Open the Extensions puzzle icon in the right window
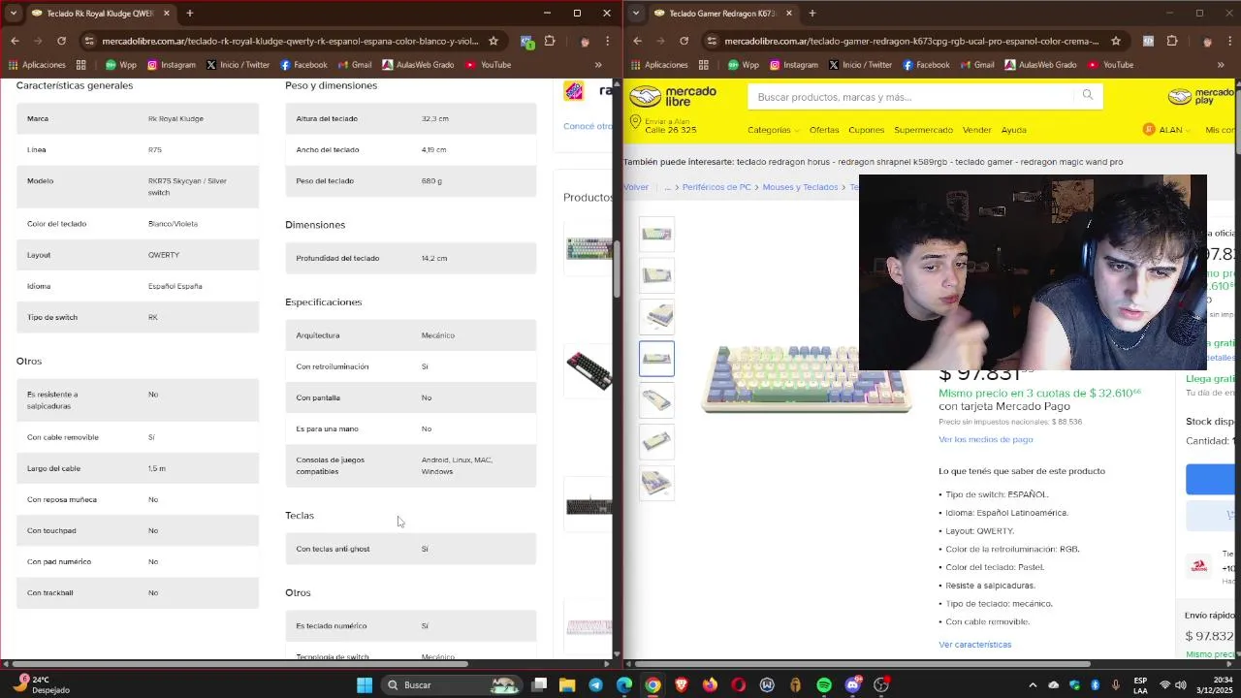Screen dimensions: 1241x698 coord(1172,41)
